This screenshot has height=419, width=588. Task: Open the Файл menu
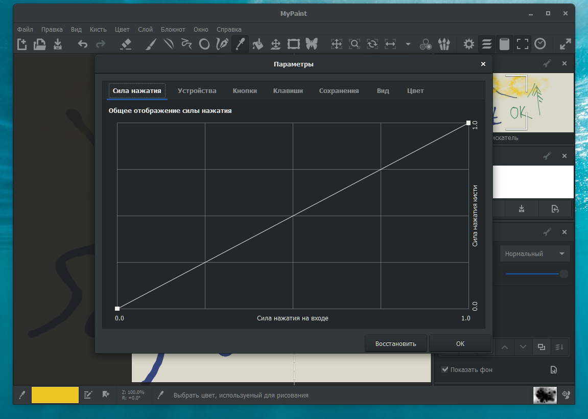pyautogui.click(x=25, y=29)
